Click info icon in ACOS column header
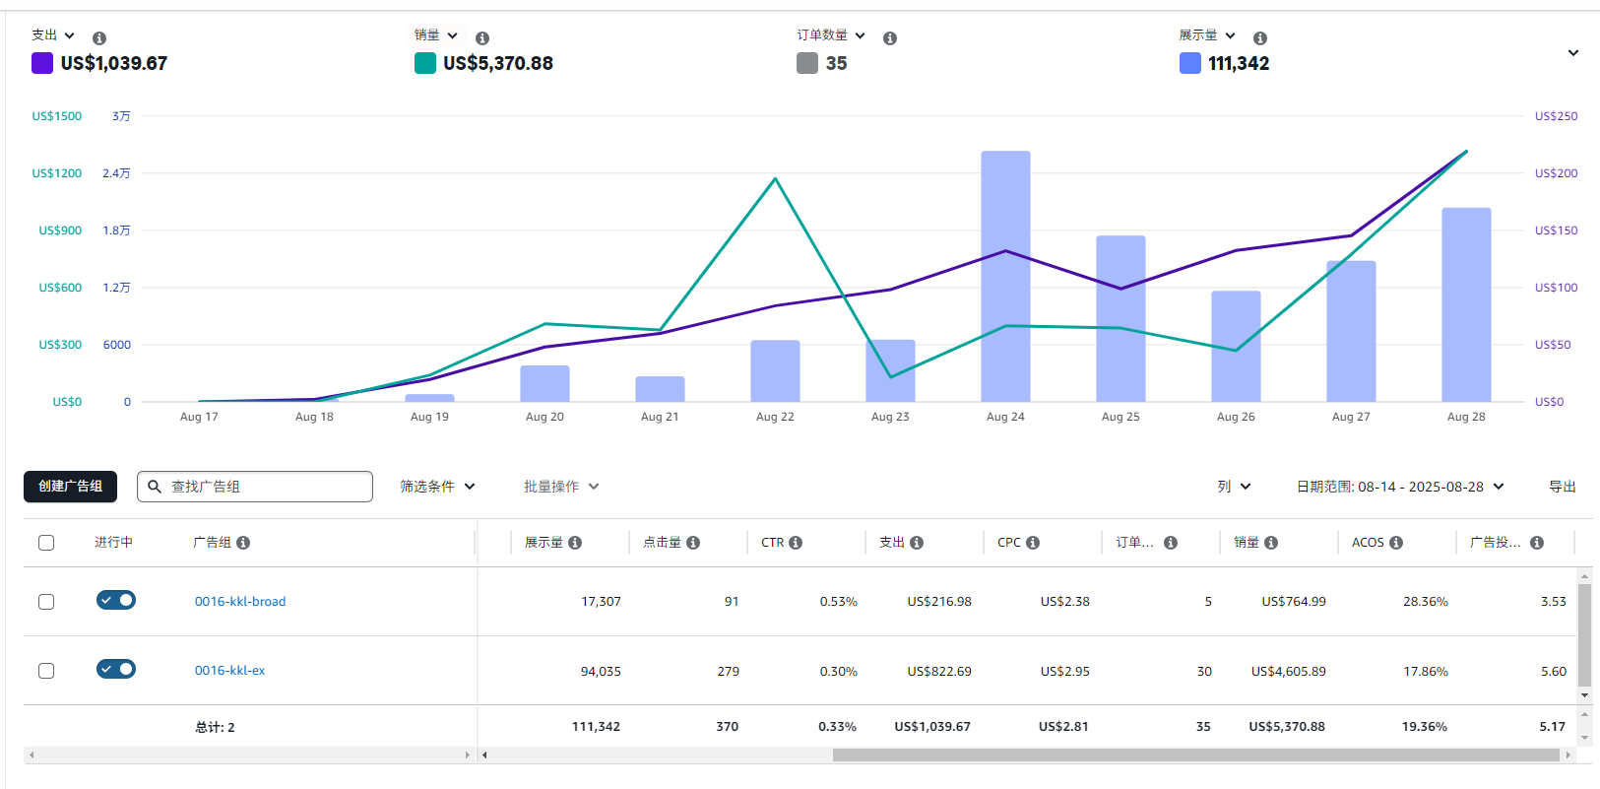This screenshot has height=789, width=1600. pos(1396,543)
